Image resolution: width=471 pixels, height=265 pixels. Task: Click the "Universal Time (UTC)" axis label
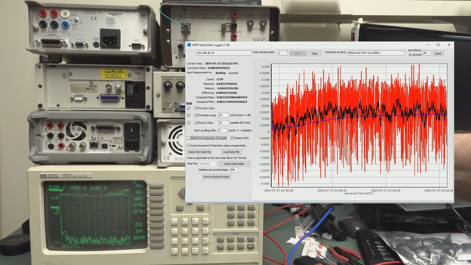click(359, 193)
